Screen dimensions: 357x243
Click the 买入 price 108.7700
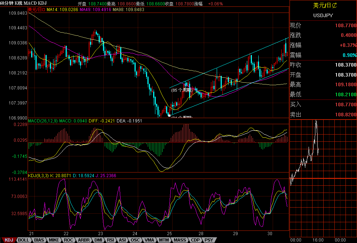pos(346,104)
